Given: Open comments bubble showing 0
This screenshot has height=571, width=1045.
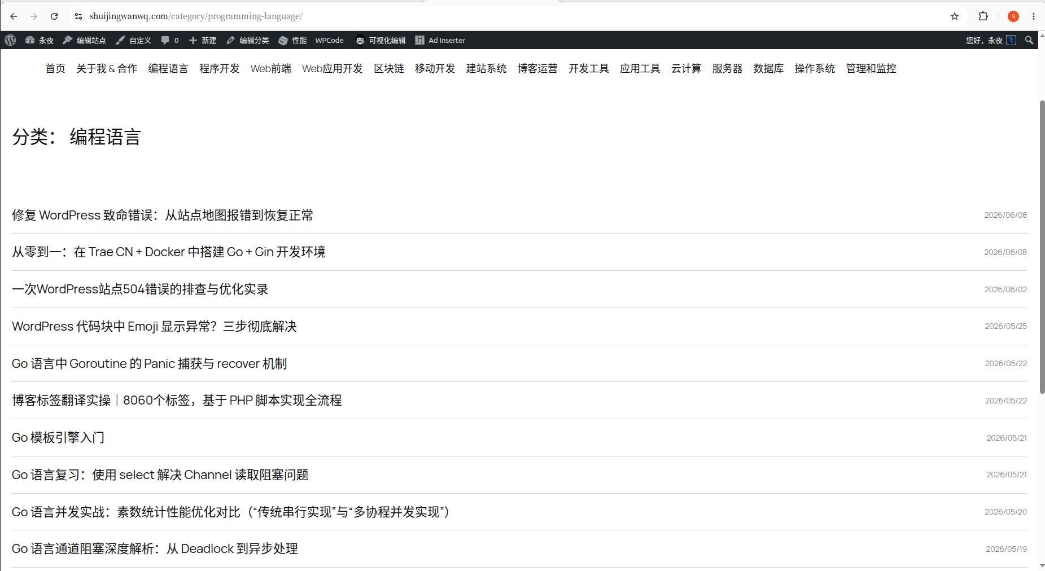Looking at the screenshot, I should click(170, 40).
